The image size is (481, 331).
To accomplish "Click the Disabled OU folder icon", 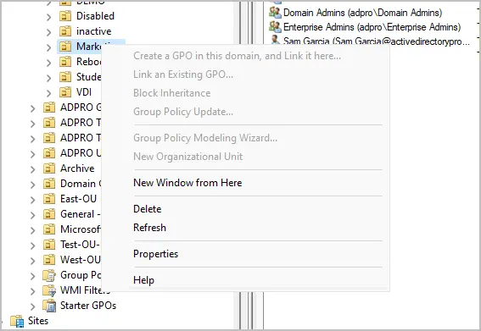I will click(65, 16).
